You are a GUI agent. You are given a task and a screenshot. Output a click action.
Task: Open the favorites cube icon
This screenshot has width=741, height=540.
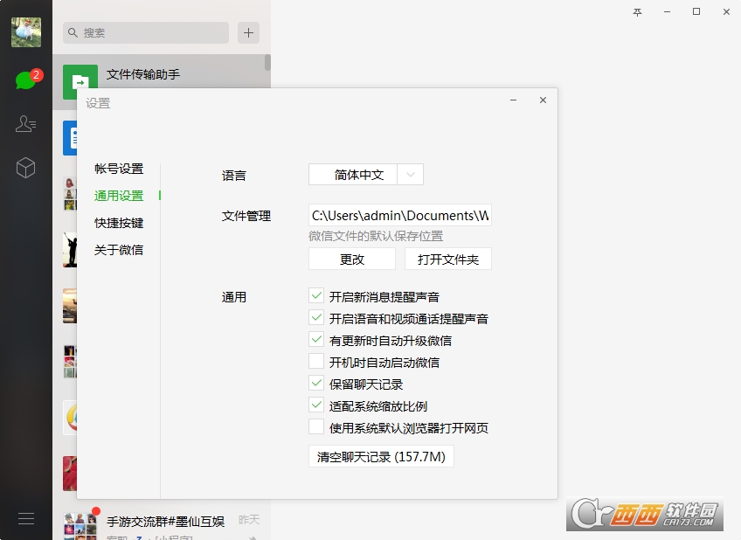(x=25, y=168)
